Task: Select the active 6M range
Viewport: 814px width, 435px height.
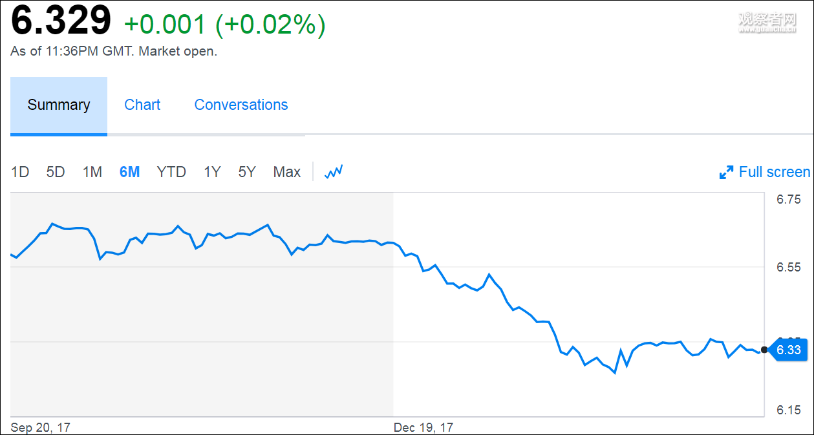Action: click(x=129, y=172)
